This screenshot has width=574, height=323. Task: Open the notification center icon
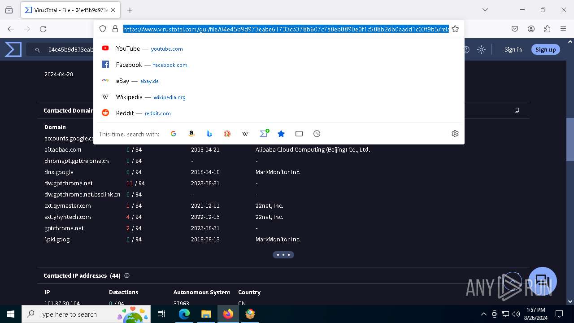(x=559, y=314)
